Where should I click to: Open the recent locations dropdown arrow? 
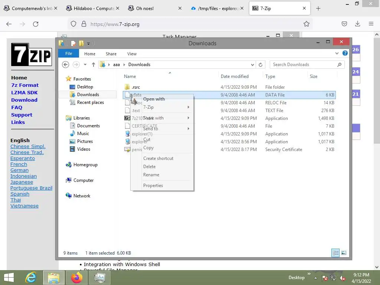(x=85, y=65)
